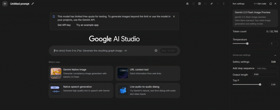Edit the Safety settings
The width and height of the screenshot is (280, 110).
tap(273, 62)
